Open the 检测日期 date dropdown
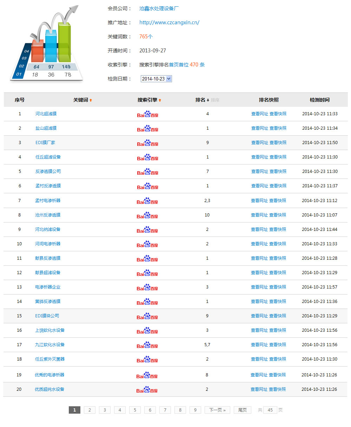The height and width of the screenshot is (427, 351). pos(156,79)
